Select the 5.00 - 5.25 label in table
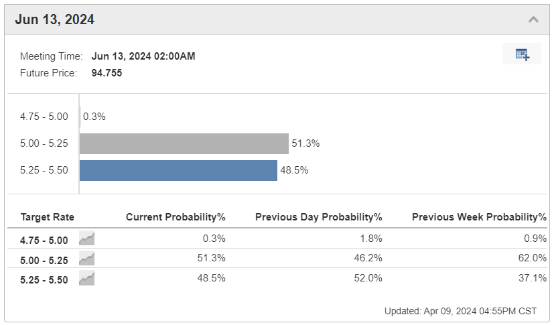The image size is (552, 325). pyautogui.click(x=44, y=259)
